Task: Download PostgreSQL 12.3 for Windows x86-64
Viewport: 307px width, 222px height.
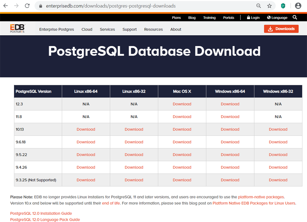Action: (x=230, y=104)
